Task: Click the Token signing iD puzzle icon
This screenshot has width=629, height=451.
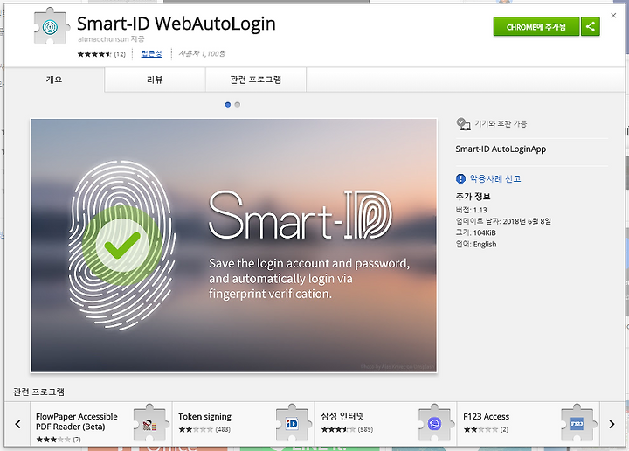Action: point(292,423)
